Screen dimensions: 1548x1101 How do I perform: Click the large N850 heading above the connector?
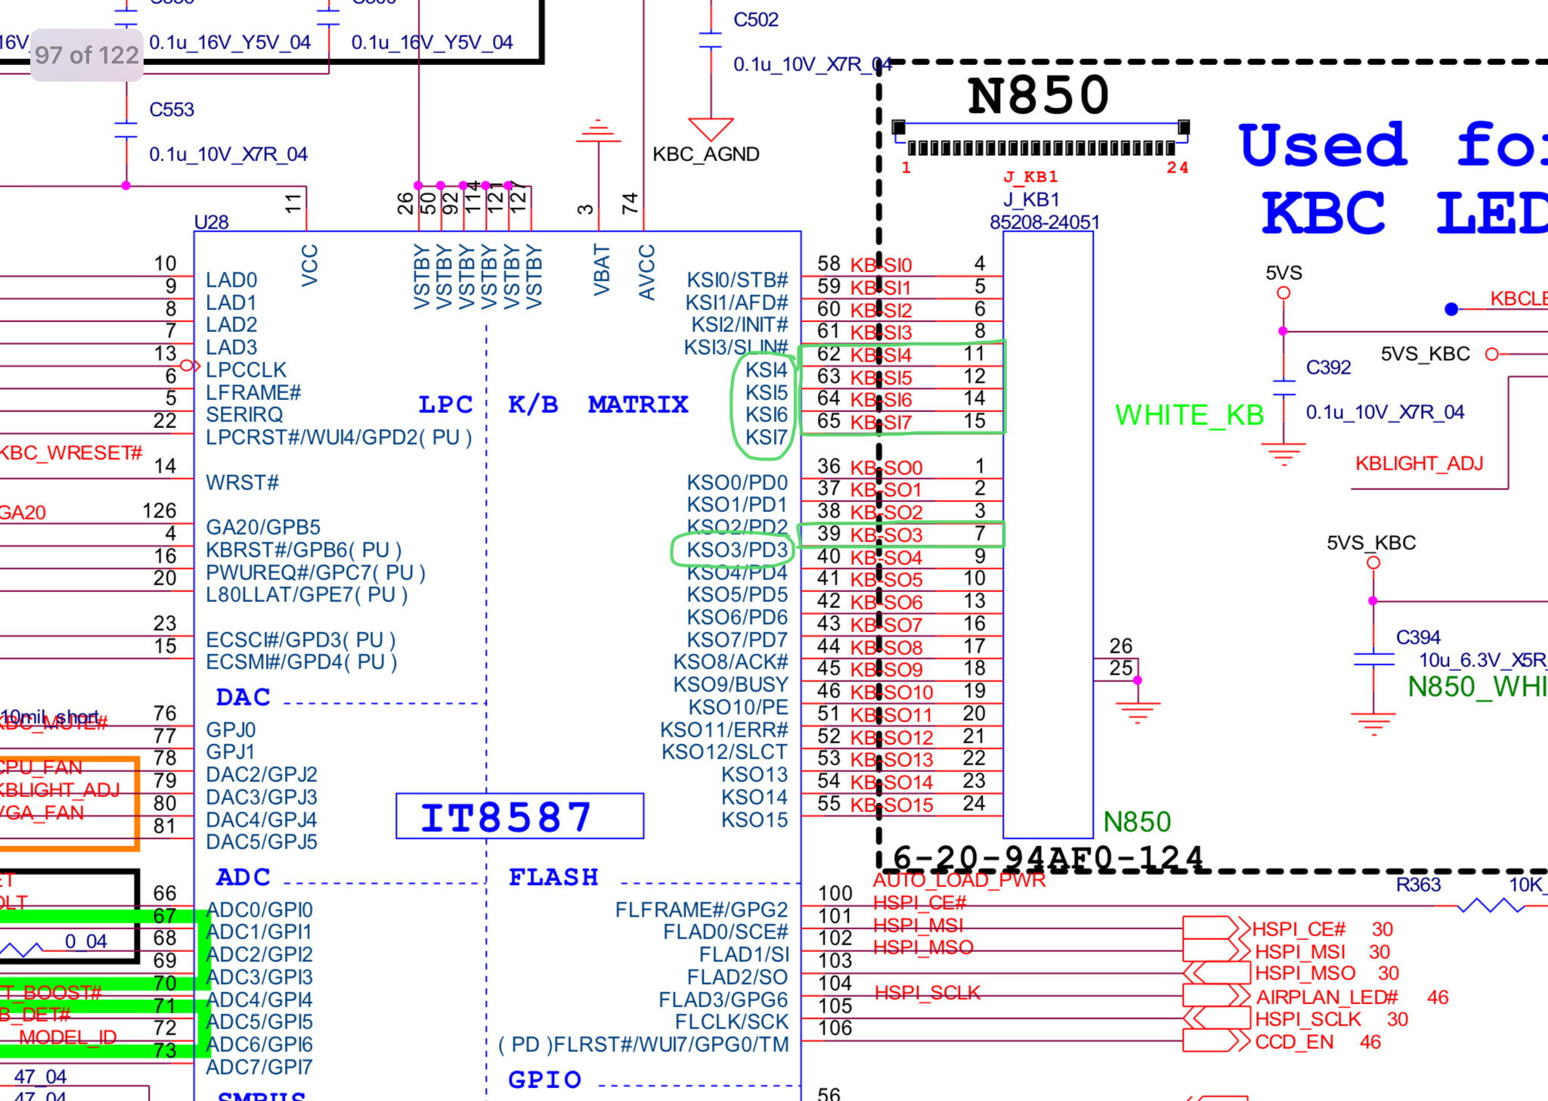tap(1039, 95)
